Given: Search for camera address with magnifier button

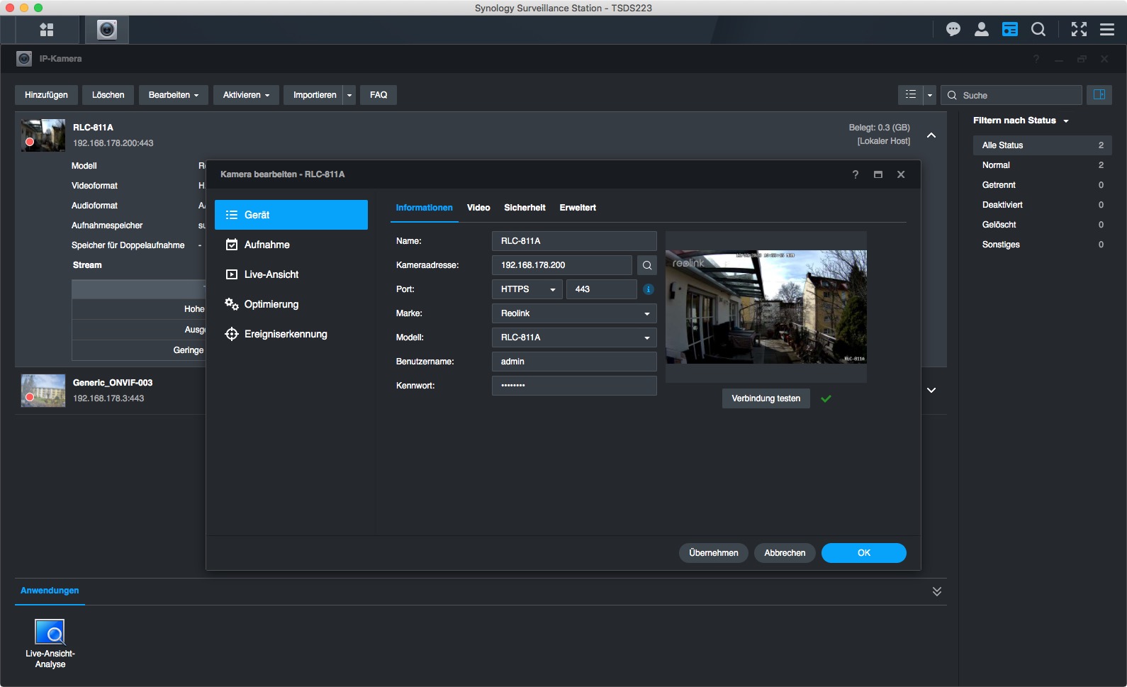Looking at the screenshot, I should [x=646, y=265].
